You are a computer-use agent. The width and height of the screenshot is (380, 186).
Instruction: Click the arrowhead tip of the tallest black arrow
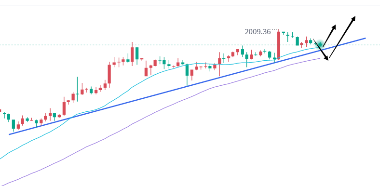[355, 16]
